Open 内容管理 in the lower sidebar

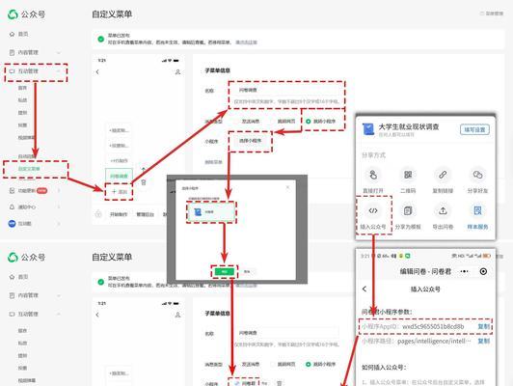click(x=28, y=295)
